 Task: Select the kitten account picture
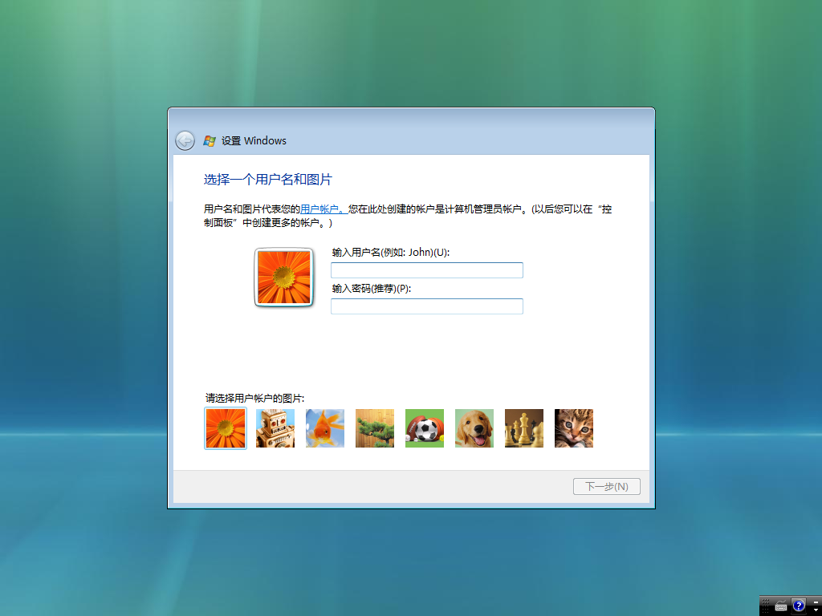pyautogui.click(x=574, y=428)
